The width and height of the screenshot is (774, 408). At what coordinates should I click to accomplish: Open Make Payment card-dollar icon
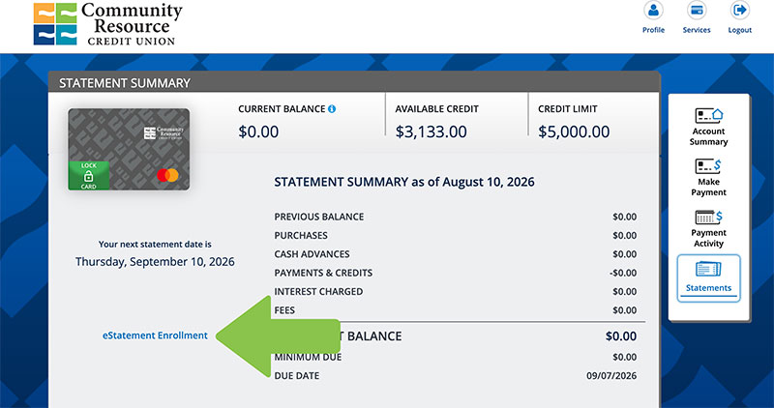[708, 165]
